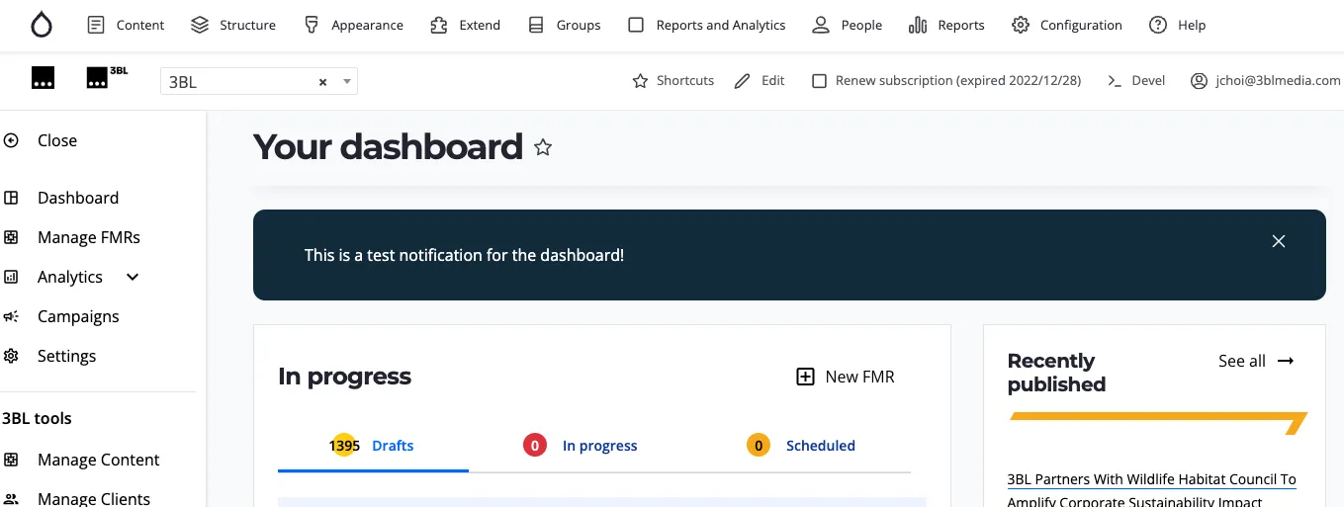Click the Manage FMRs sidebar icon
Screen dimensions: 1344x507
pyautogui.click(x=12, y=237)
